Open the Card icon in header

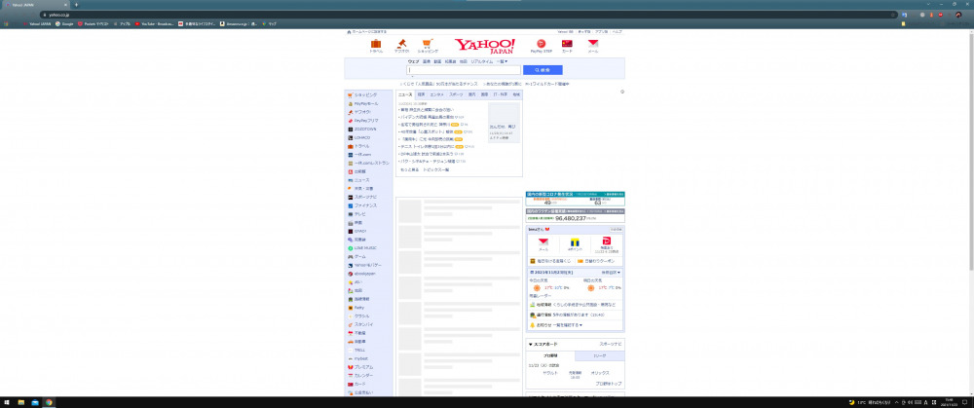567,44
